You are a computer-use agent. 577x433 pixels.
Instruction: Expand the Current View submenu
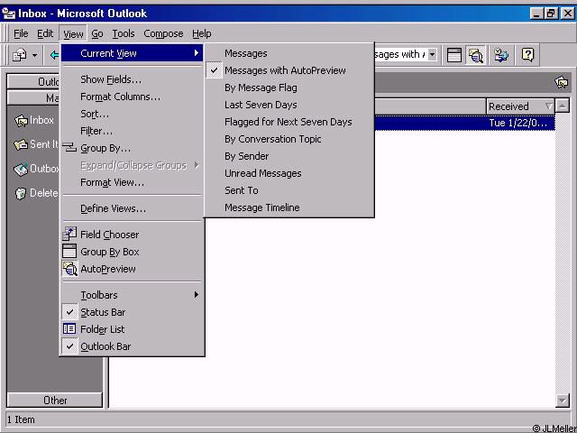[132, 53]
